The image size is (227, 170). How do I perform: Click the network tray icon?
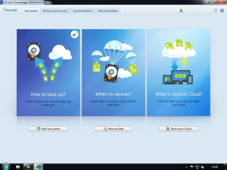(x=197, y=167)
